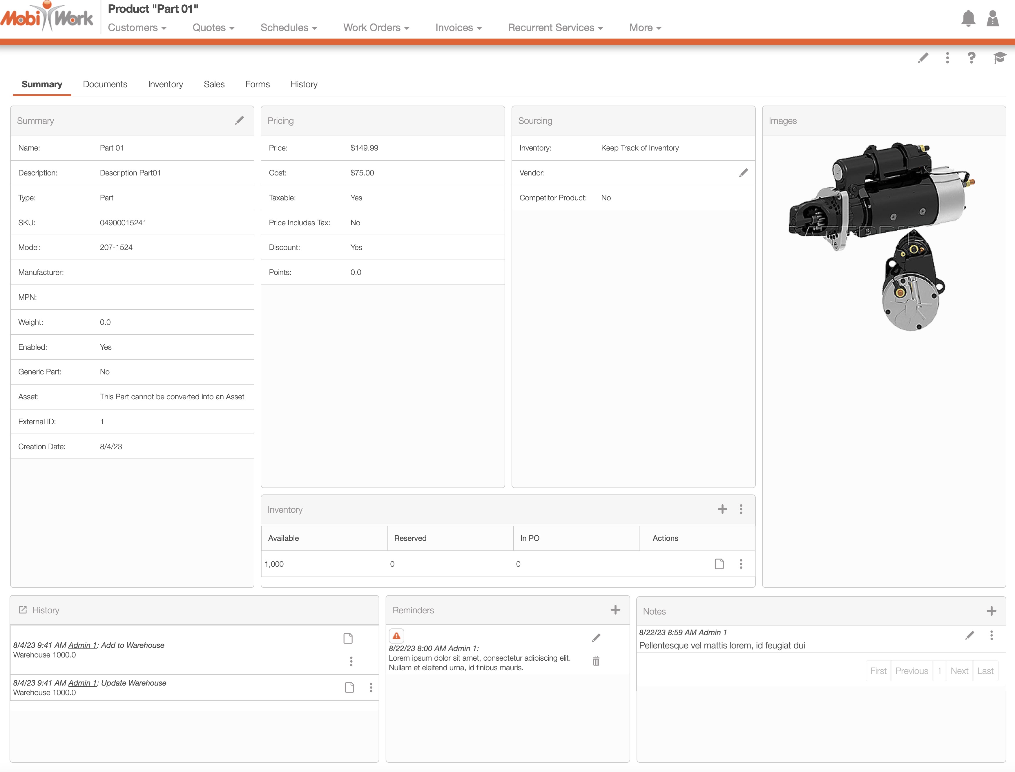This screenshot has height=772, width=1015.
Task: Add a new note with the plus icon
Action: [x=991, y=611]
